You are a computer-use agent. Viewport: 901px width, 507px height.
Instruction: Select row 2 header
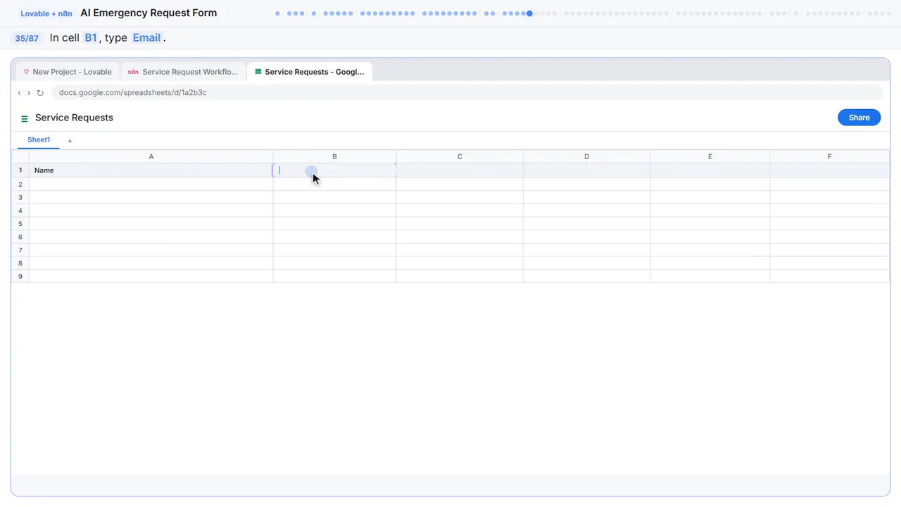[x=20, y=184]
